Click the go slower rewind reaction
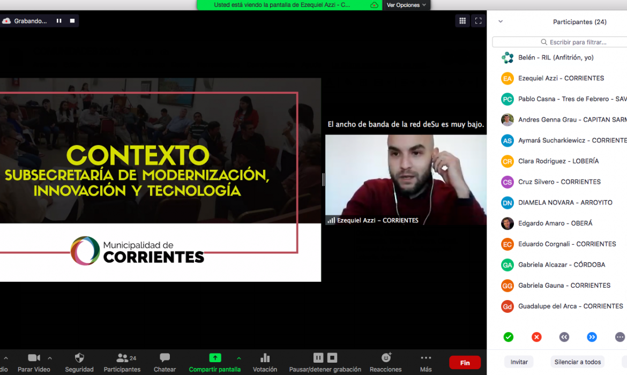Screen dimensions: 627x375 coord(564,337)
